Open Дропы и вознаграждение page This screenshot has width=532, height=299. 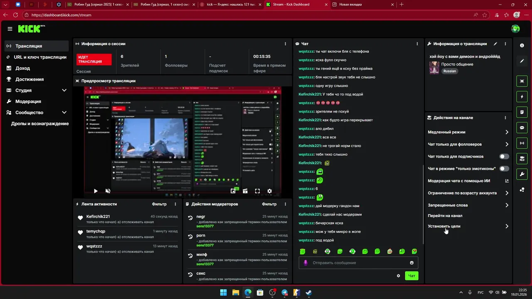point(40,124)
